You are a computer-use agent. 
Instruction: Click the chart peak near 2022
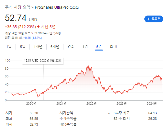[x=88, y=65]
